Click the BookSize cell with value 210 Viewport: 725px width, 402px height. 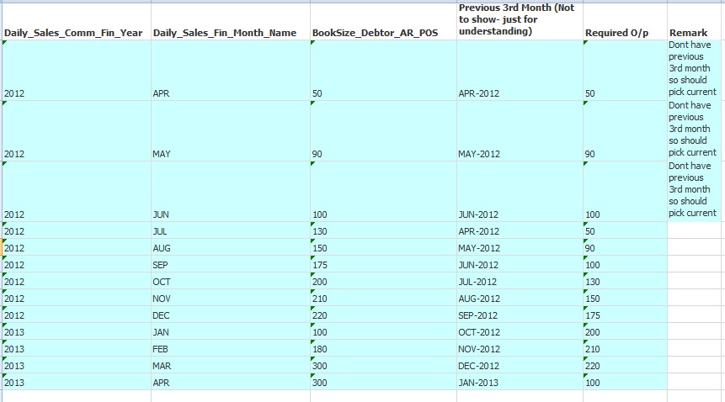(383, 298)
